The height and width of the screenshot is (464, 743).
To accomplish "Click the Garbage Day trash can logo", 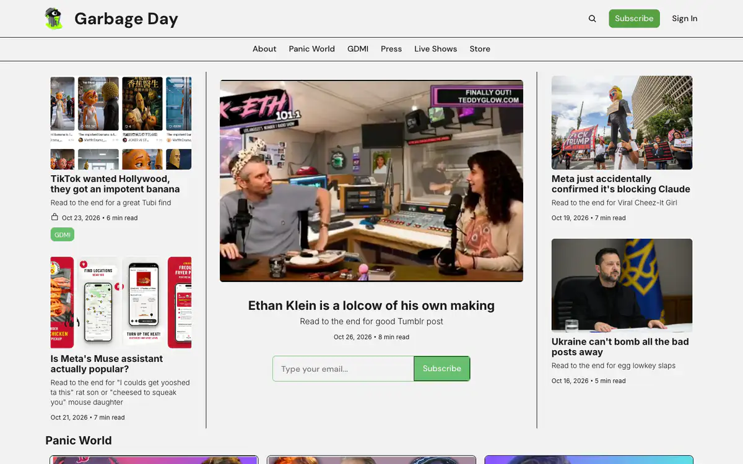I will click(54, 19).
